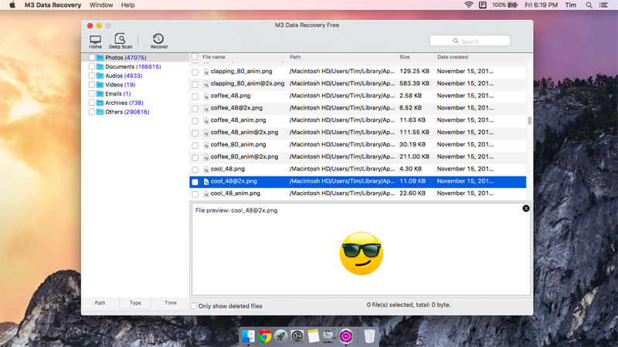The width and height of the screenshot is (618, 347).
Task: Start a Deep Scan from the toolbar
Action: coord(121,42)
